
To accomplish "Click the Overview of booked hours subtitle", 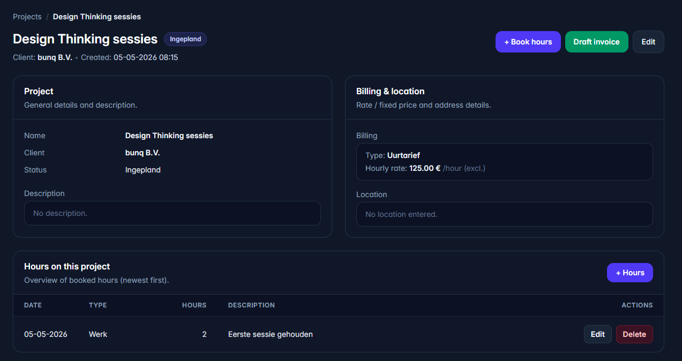I will pos(96,280).
